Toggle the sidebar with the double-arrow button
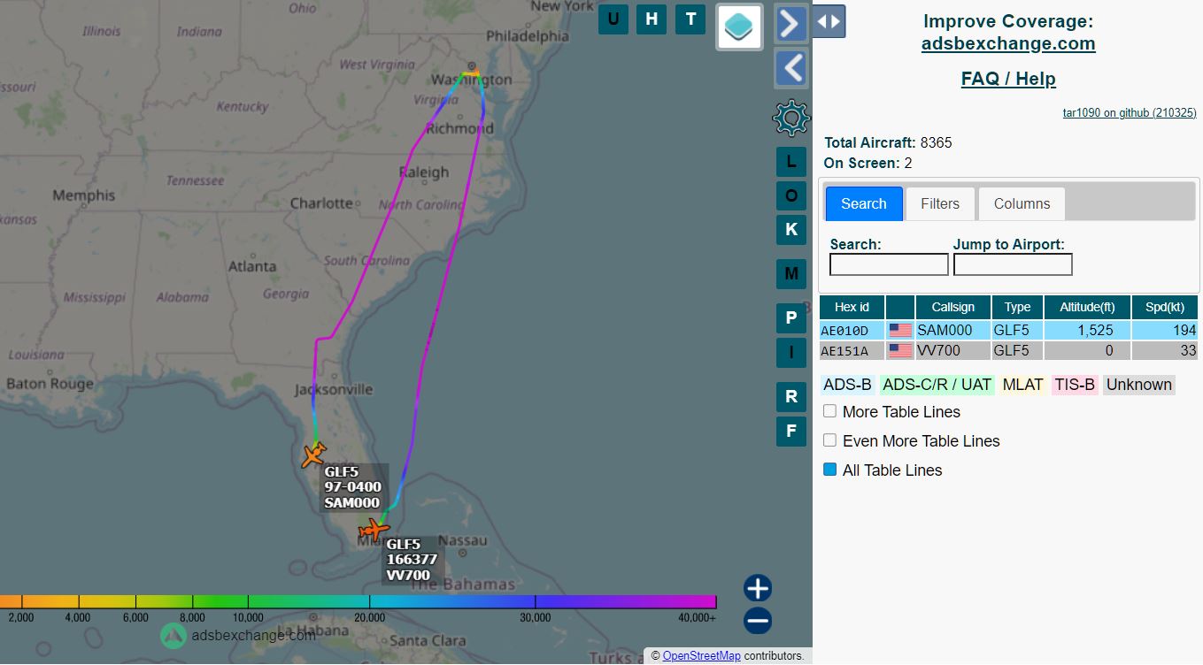1203x665 pixels. (829, 21)
